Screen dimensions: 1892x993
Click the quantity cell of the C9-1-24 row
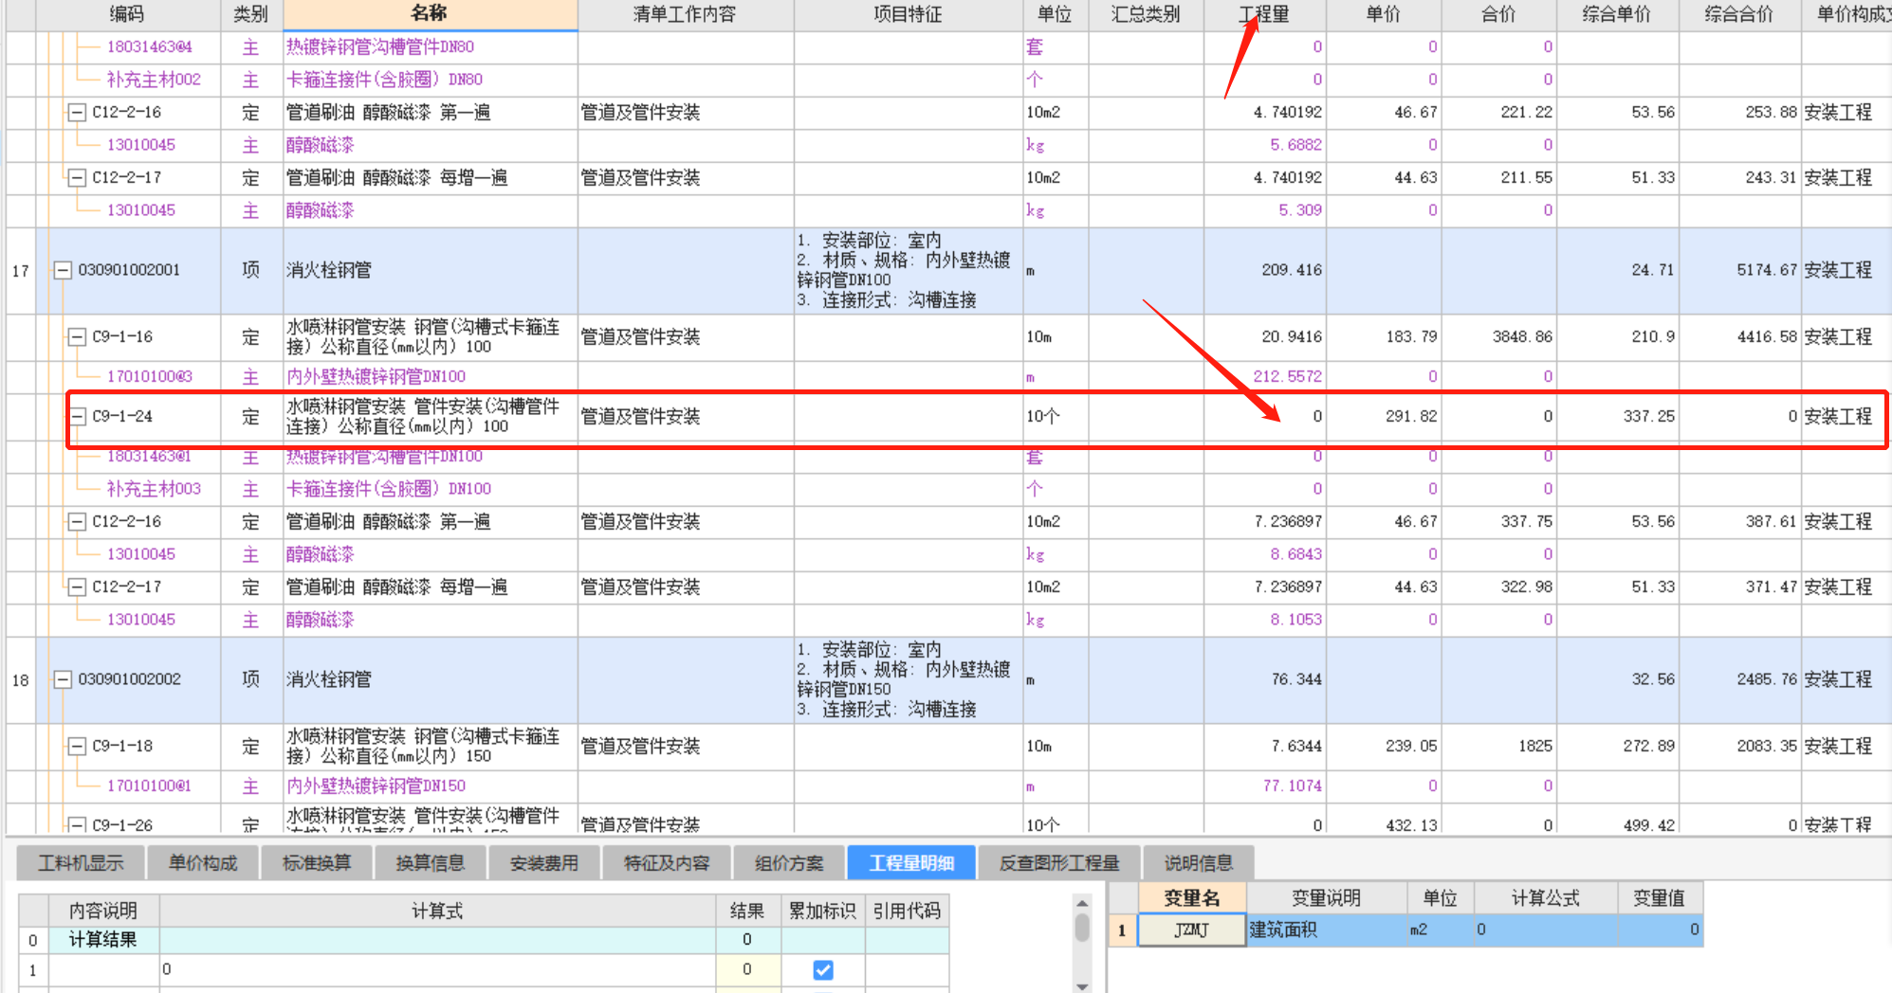coord(1265,417)
